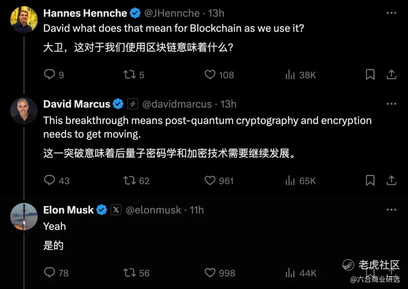Click Hannes Hennche's profile picture

click(24, 20)
